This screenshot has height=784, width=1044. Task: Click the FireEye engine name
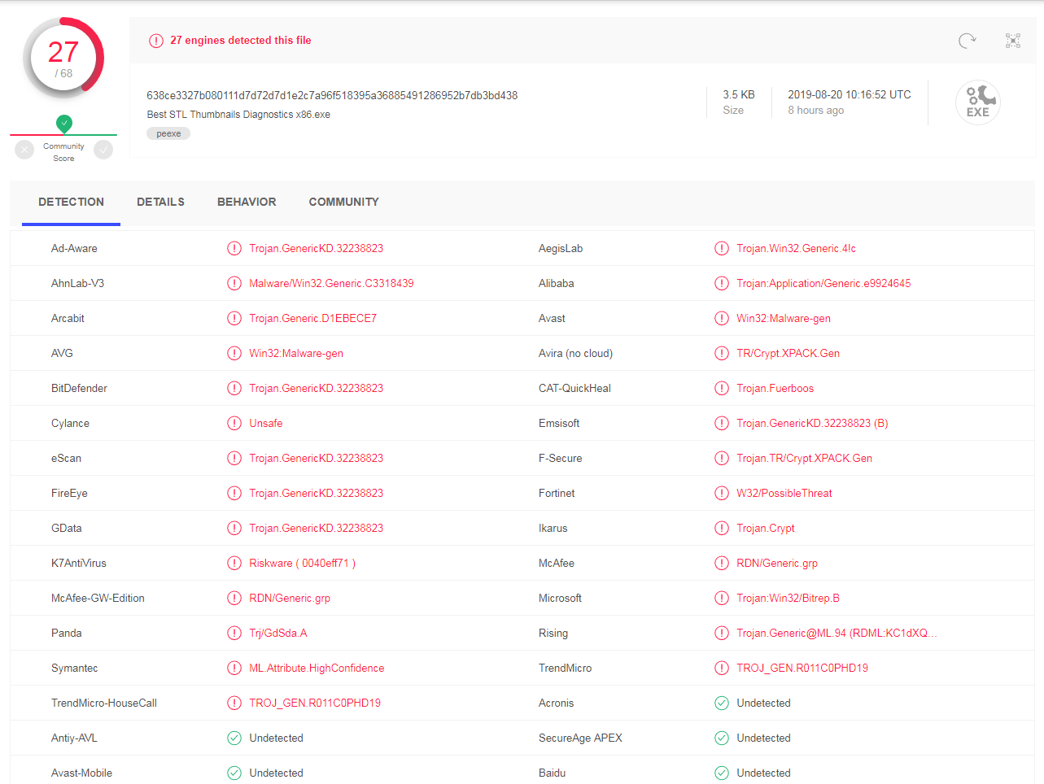point(69,494)
